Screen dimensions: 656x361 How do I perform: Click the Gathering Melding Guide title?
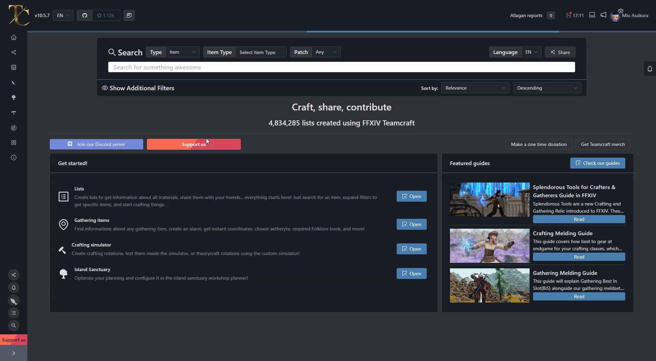click(565, 273)
